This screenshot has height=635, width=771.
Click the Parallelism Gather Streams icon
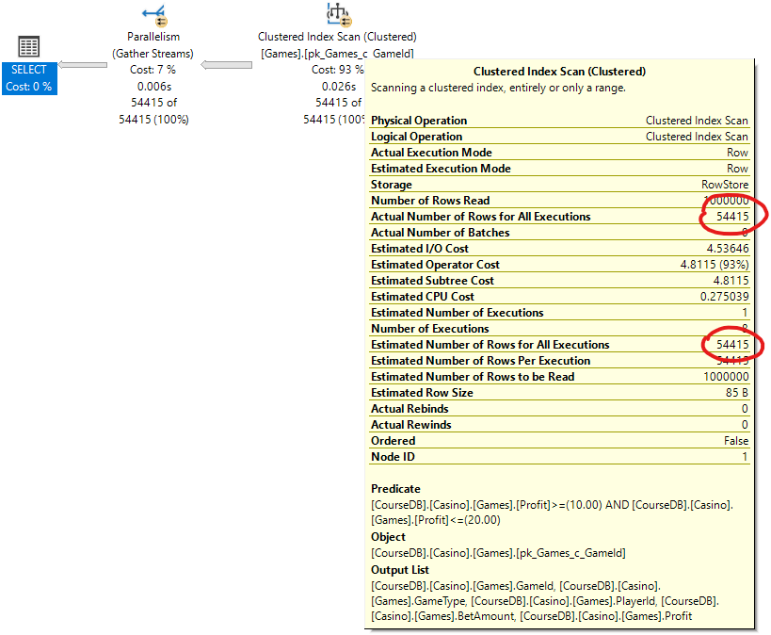pos(155,15)
